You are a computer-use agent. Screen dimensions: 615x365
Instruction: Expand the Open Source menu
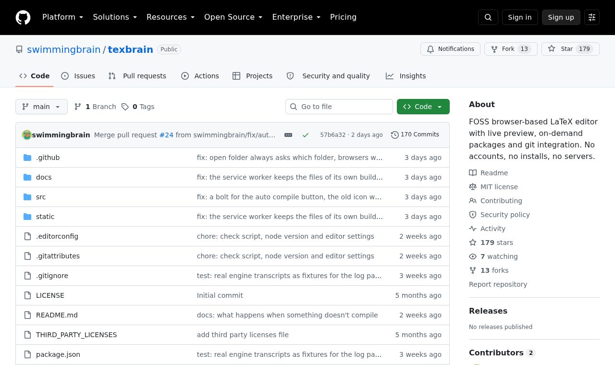[x=234, y=17]
